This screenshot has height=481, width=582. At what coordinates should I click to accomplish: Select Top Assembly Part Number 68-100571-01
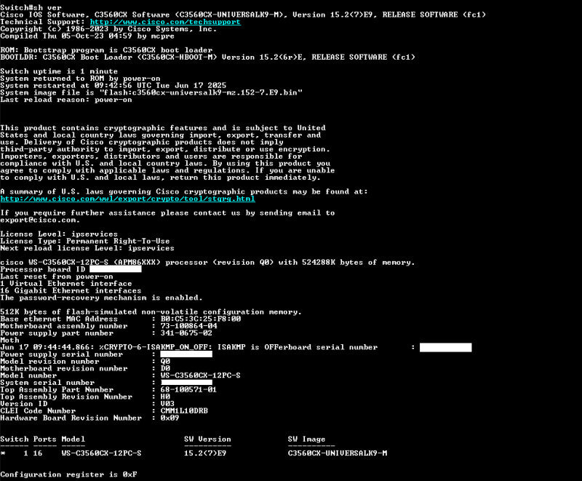188,390
